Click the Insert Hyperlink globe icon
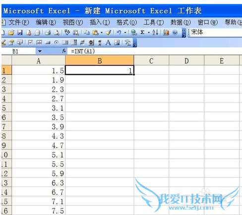This screenshot has height=215, width=242. (133, 33)
